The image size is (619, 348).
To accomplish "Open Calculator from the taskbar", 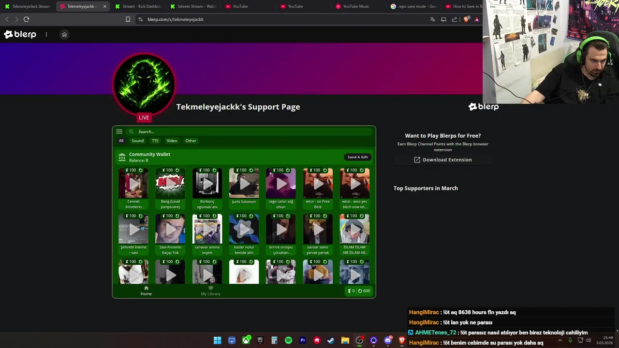I will click(x=274, y=340).
